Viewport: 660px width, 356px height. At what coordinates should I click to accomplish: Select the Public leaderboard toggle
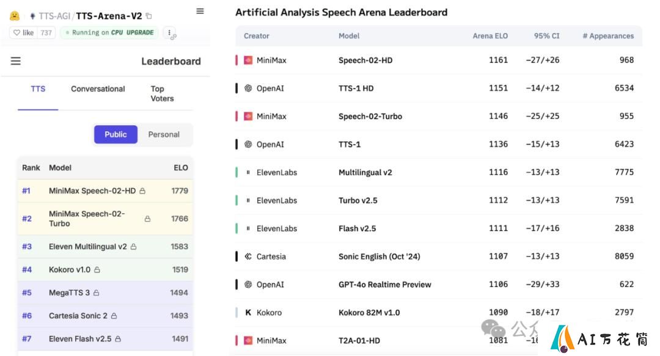coord(116,134)
